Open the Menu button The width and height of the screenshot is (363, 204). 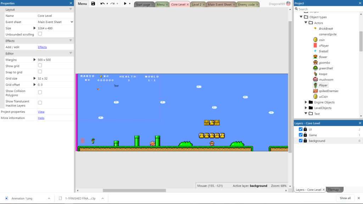(x=82, y=4)
